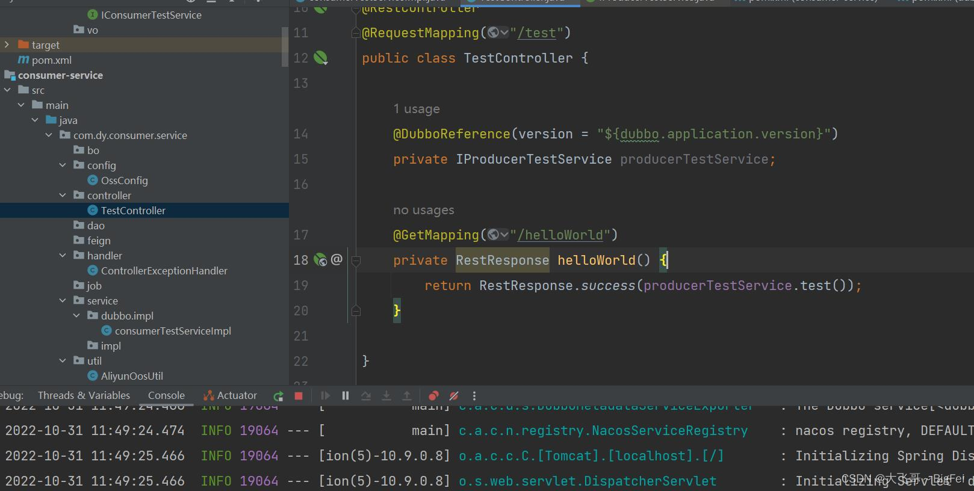Collapse the controller package

coord(63,195)
